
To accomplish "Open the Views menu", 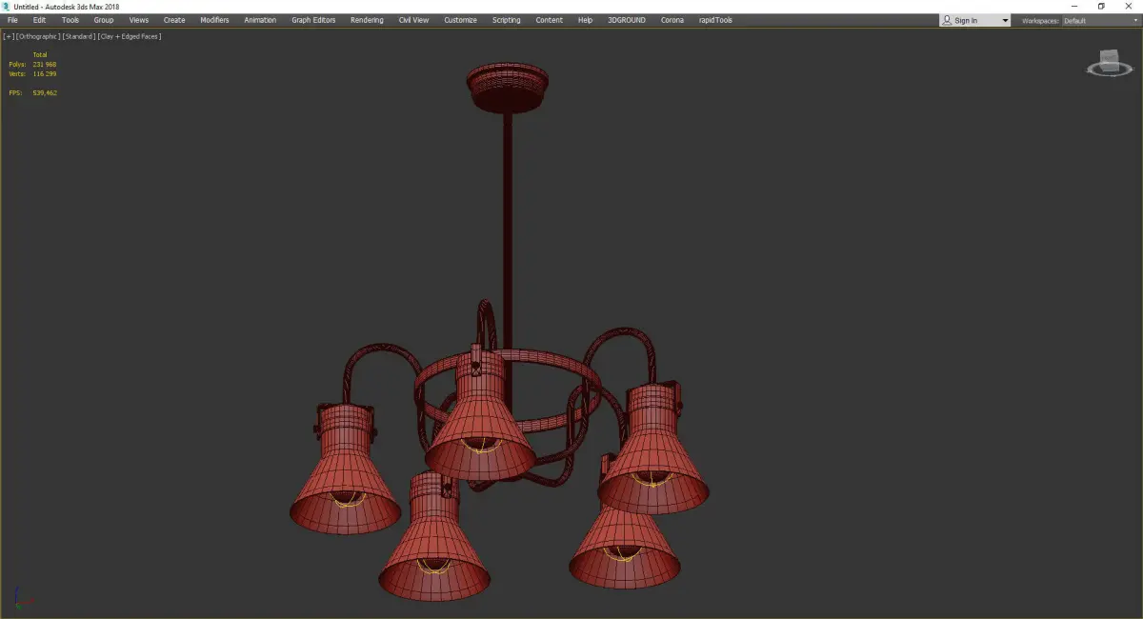I will coord(139,20).
